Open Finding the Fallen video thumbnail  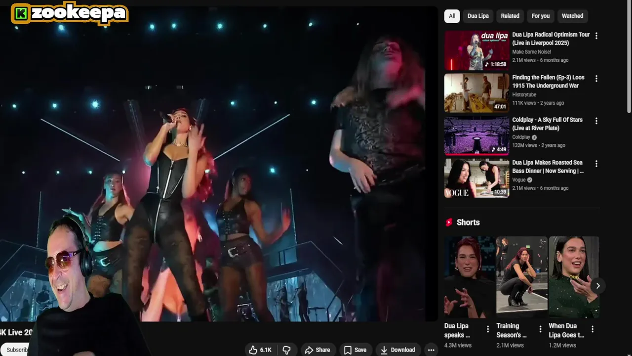pos(476,93)
